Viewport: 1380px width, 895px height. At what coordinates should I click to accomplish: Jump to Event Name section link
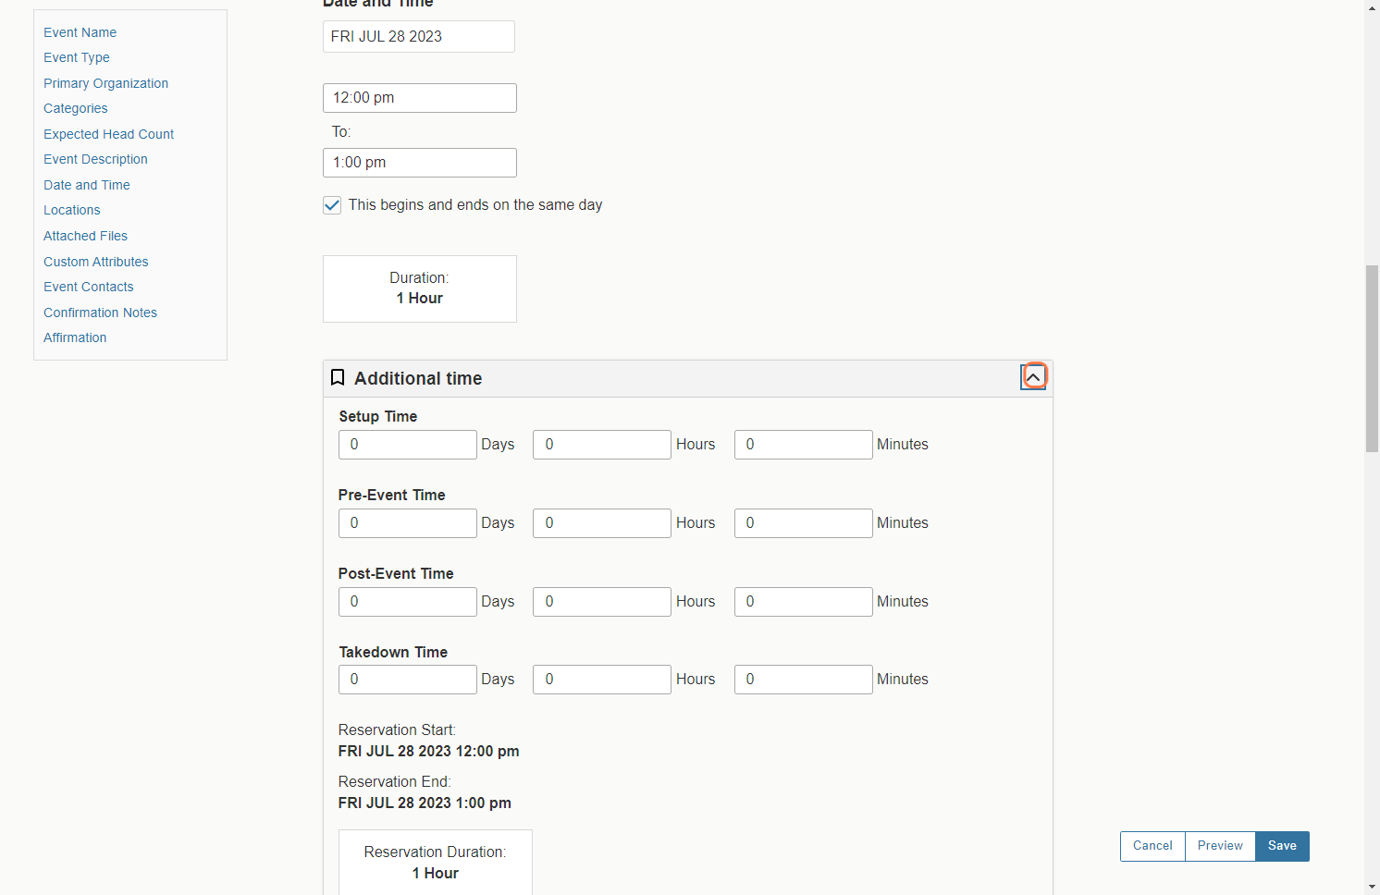tap(80, 32)
